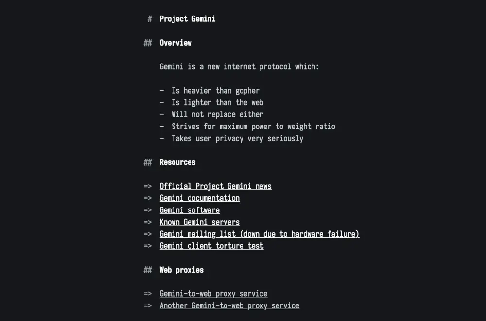Open the Gemini mailing list link
The height and width of the screenshot is (321, 486).
[259, 234]
